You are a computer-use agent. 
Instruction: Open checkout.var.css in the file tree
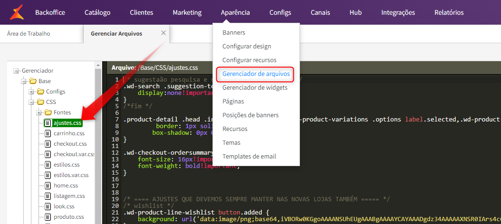(74, 154)
